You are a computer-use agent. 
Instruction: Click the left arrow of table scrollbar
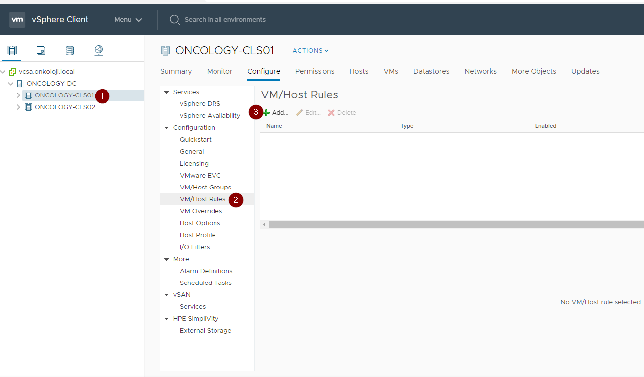tap(264, 225)
